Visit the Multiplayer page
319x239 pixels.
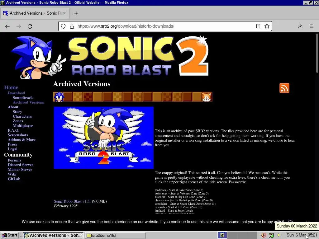(x=23, y=126)
